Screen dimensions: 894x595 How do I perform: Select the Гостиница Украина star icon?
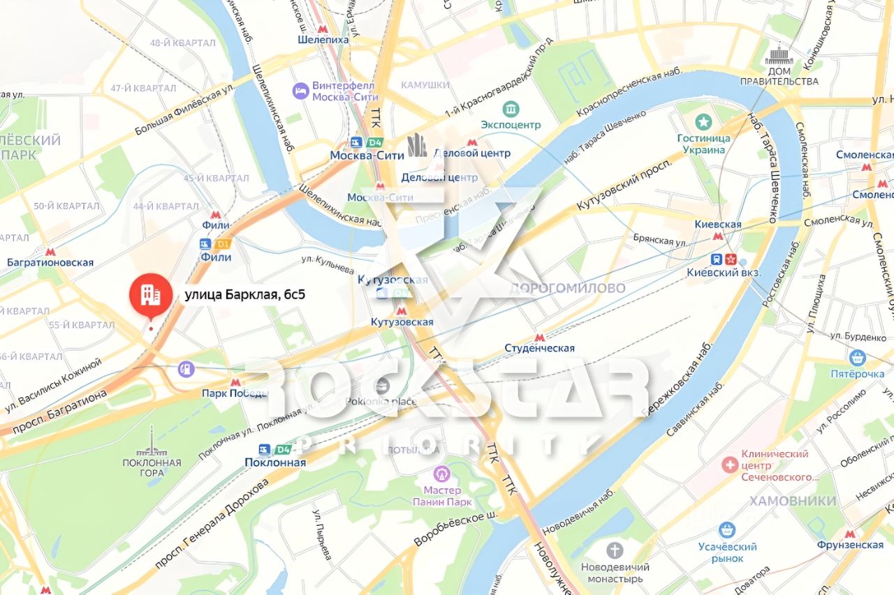point(703,122)
